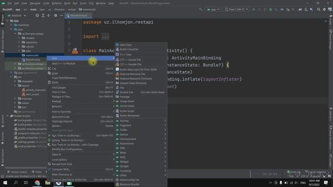This screenshot has height=187, width=333.
Task: Open the Project tool window side tab
Action: pyautogui.click(x=3, y=19)
